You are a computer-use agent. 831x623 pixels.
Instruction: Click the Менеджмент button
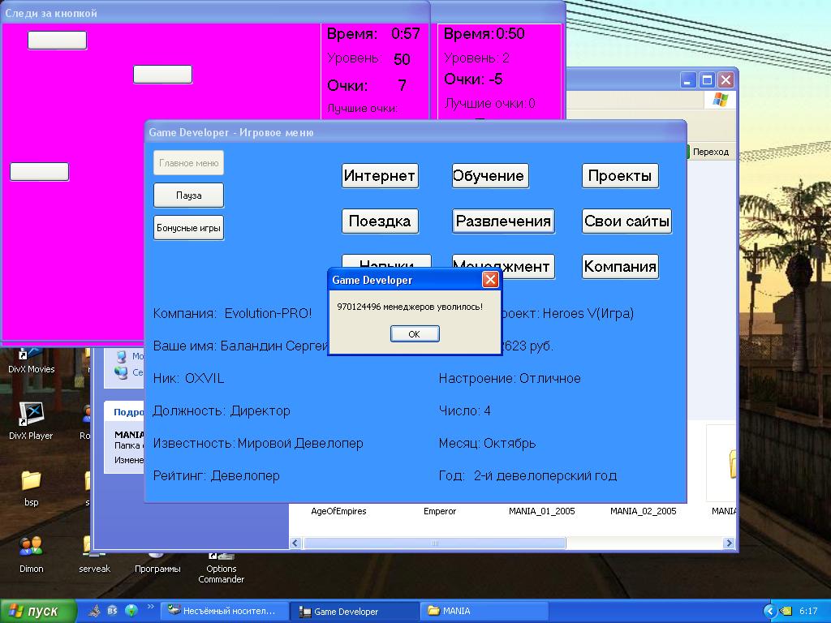[527, 266]
